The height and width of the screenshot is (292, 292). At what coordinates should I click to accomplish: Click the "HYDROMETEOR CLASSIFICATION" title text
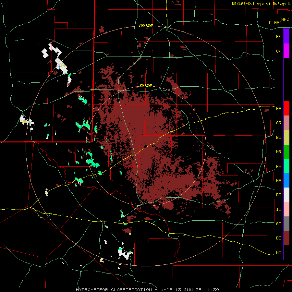click(114, 290)
